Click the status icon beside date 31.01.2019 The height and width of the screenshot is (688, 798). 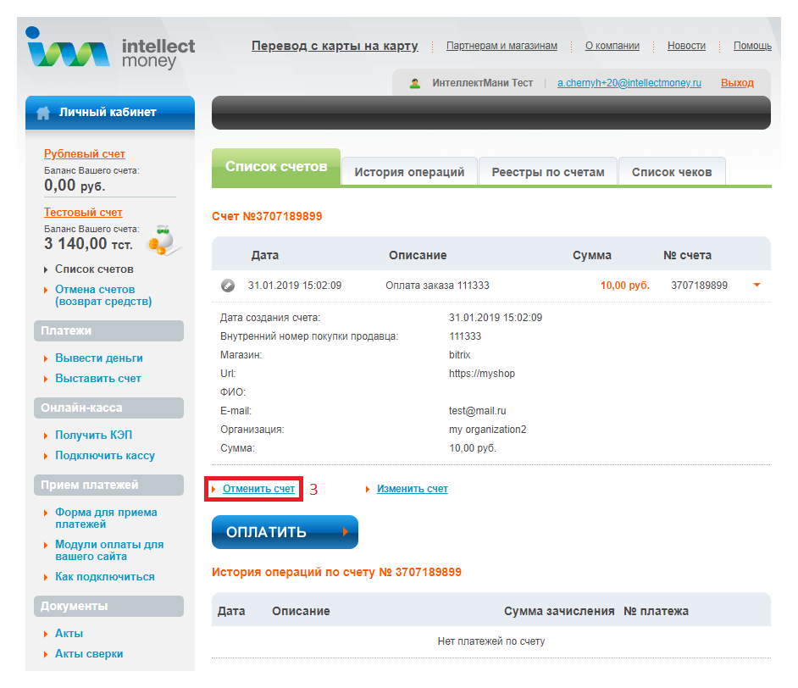click(228, 286)
